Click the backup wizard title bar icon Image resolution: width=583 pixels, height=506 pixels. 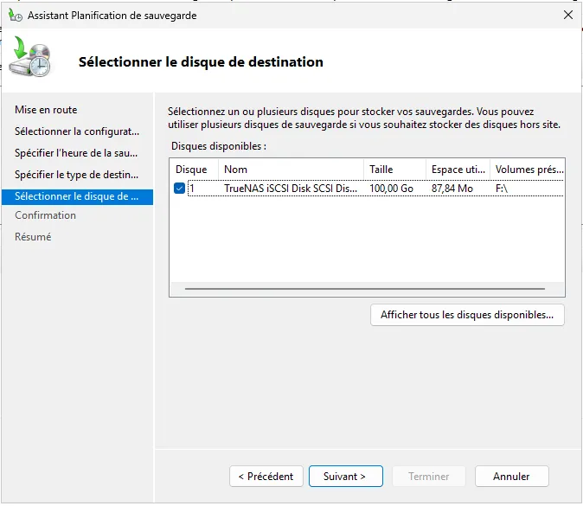[x=15, y=15]
